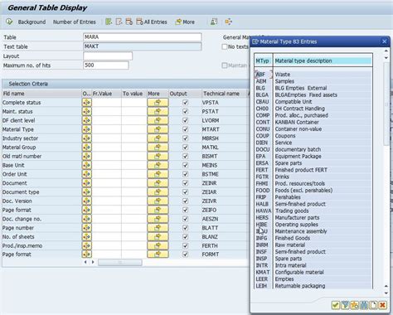Image resolution: width=393 pixels, height=315 pixels.
Task: Click the Execute icon in the toolbar
Action: click(9, 22)
